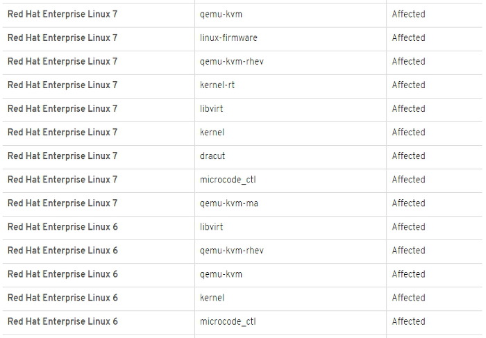The image size is (486, 338).
Task: Click the qemu-kvm-ma package entry
Action: [x=228, y=203]
